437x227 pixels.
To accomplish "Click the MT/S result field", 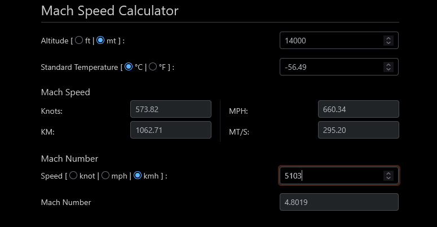I will 358,131.
